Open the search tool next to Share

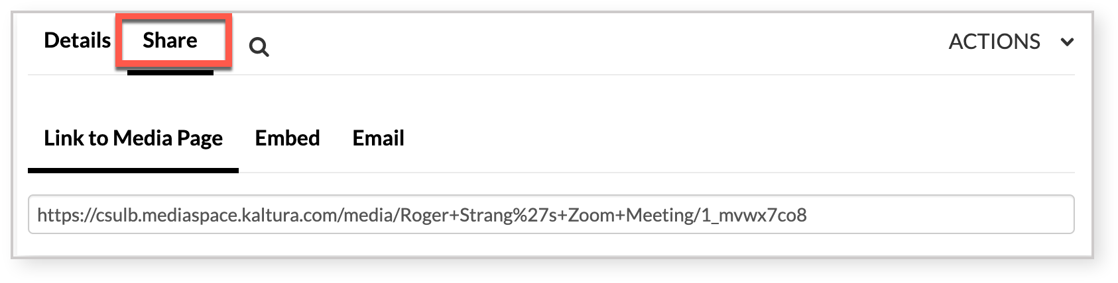coord(259,47)
